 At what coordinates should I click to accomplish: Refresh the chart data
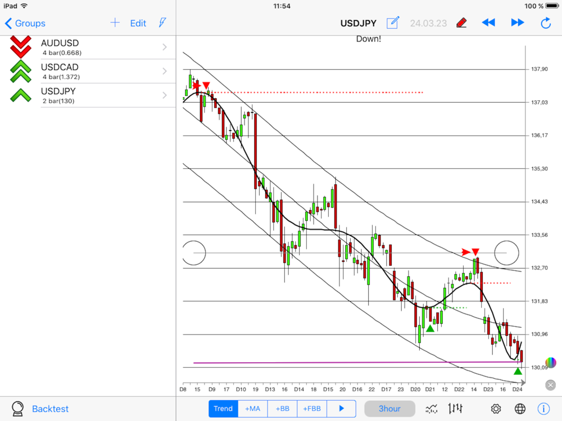pyautogui.click(x=546, y=23)
